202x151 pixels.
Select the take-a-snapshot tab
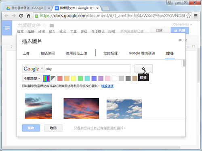(x=48, y=54)
